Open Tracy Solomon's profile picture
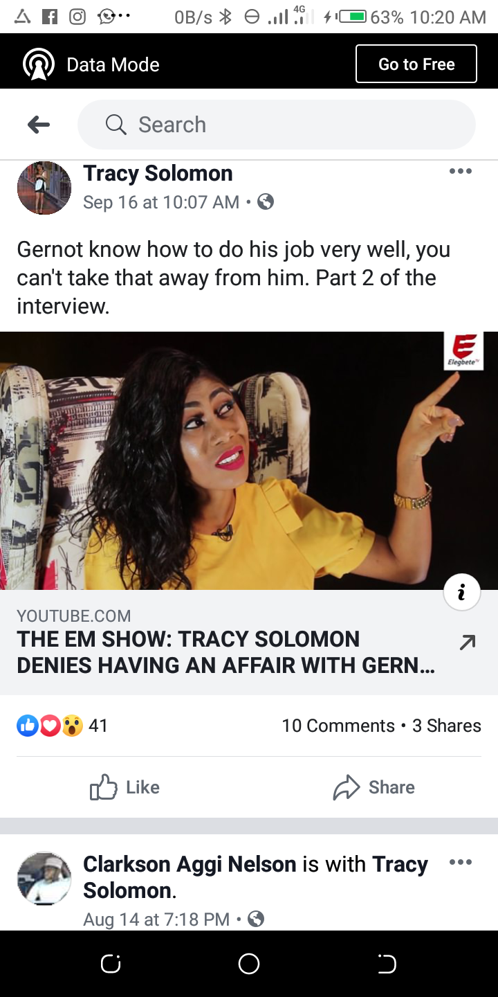This screenshot has width=498, height=997. tap(44, 188)
